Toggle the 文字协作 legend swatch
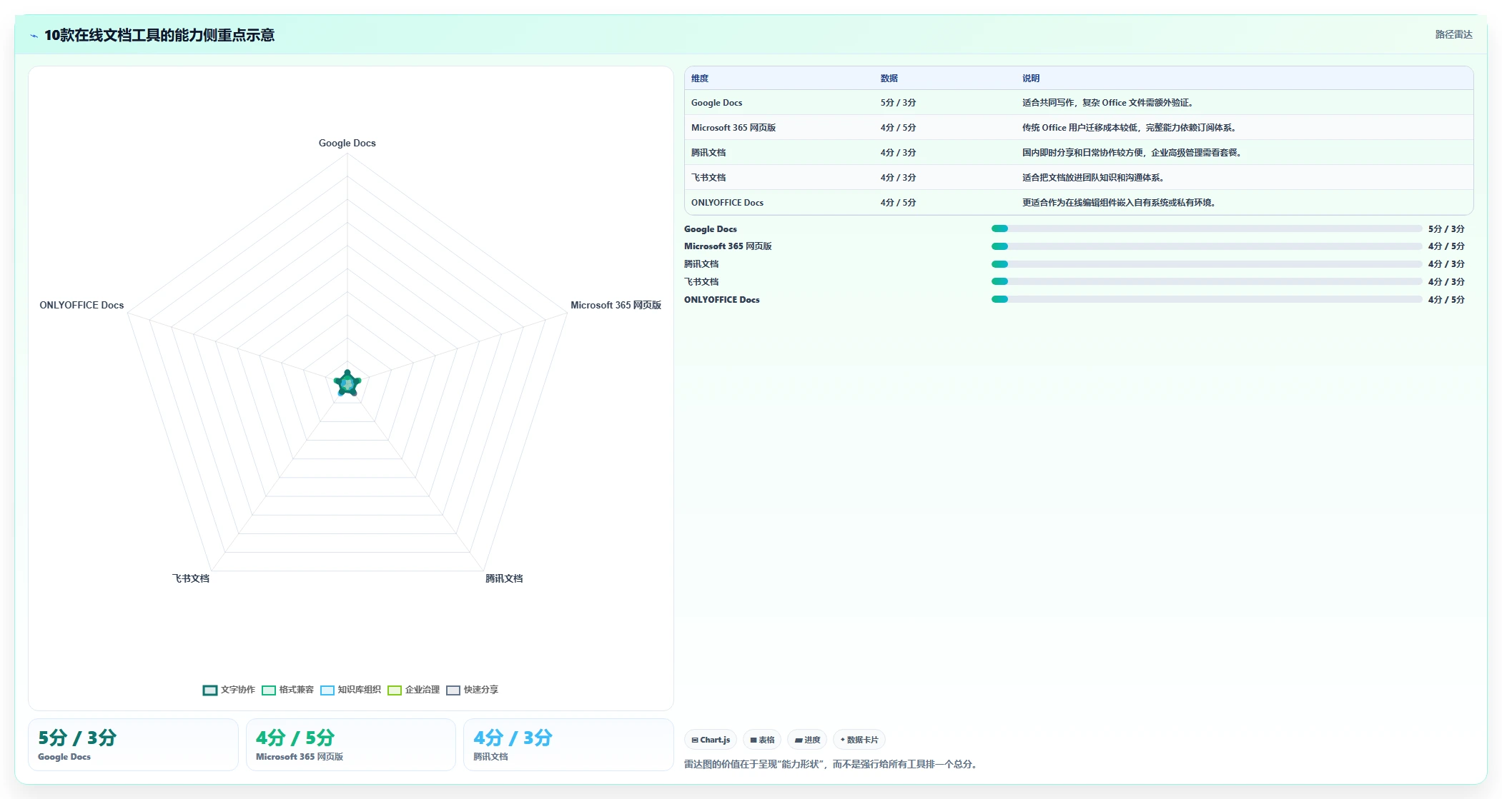Viewport: 1502px width, 799px height. pyautogui.click(x=209, y=690)
